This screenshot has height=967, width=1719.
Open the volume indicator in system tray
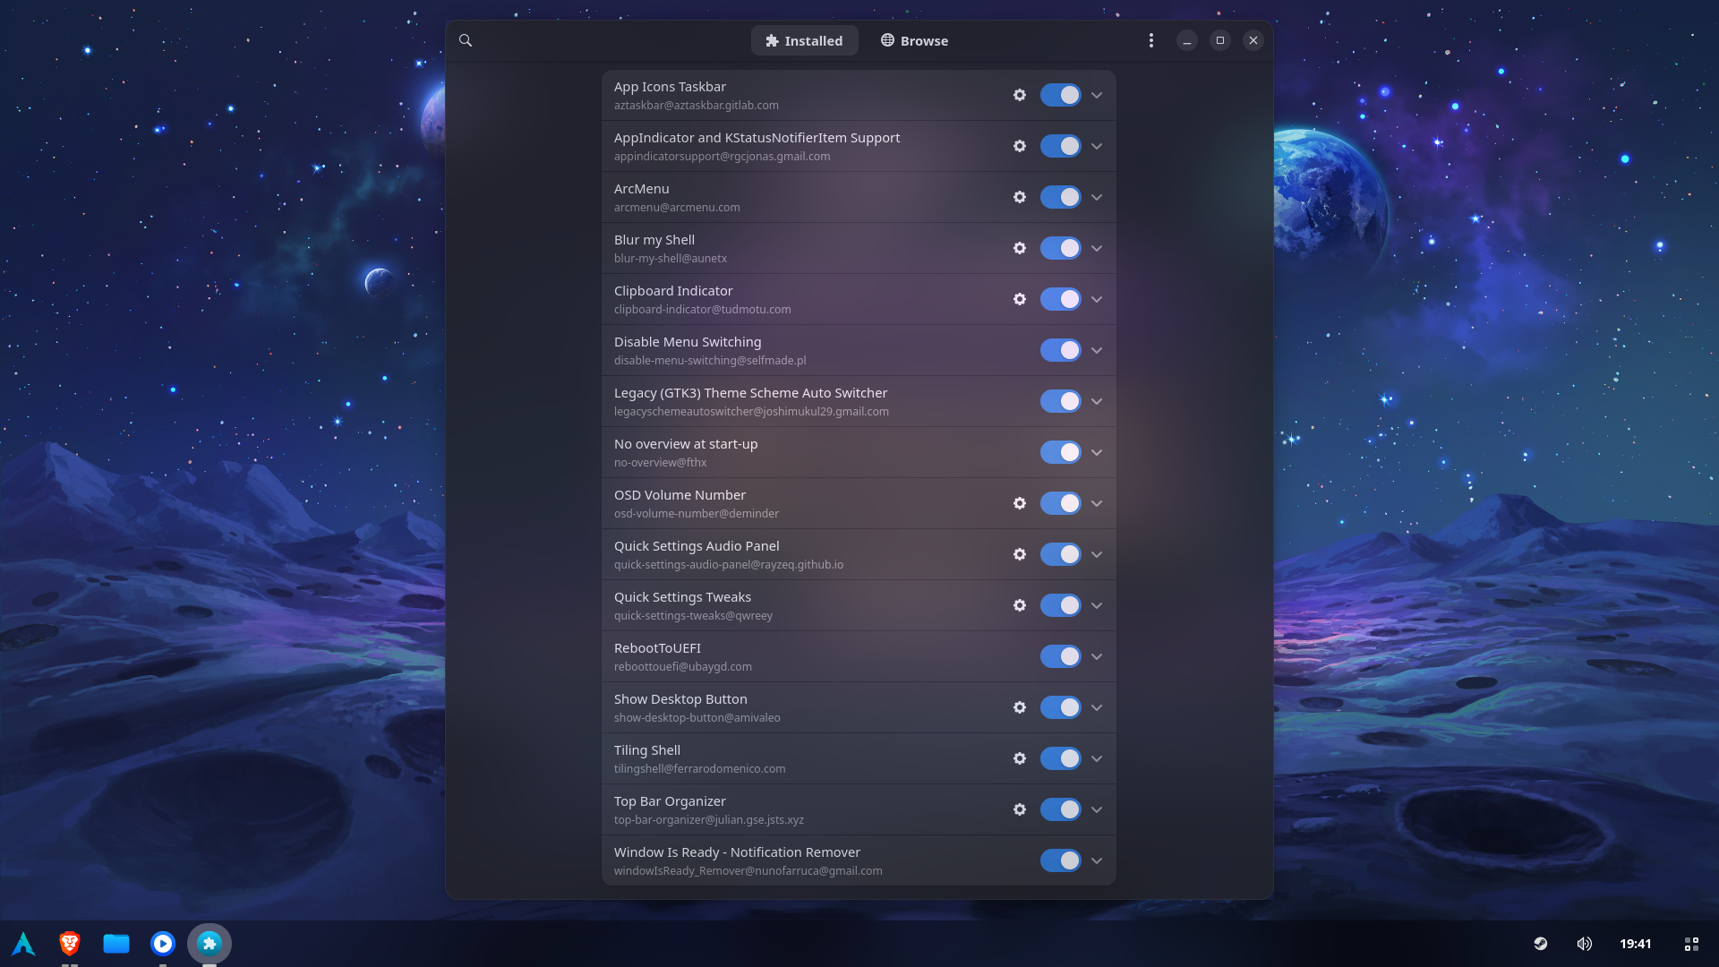[1585, 944]
